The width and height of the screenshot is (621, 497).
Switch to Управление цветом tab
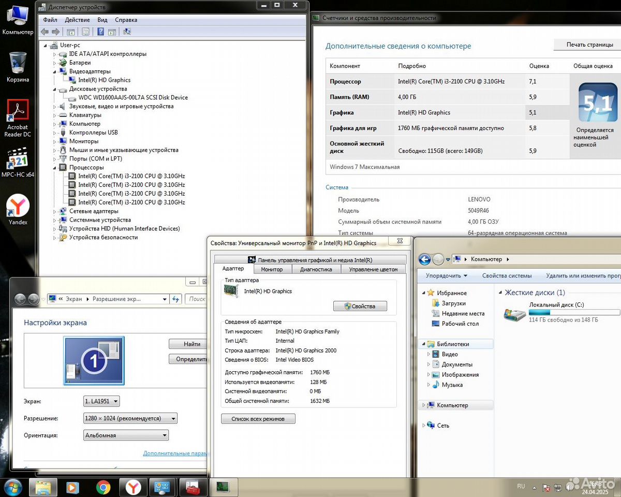pyautogui.click(x=373, y=269)
